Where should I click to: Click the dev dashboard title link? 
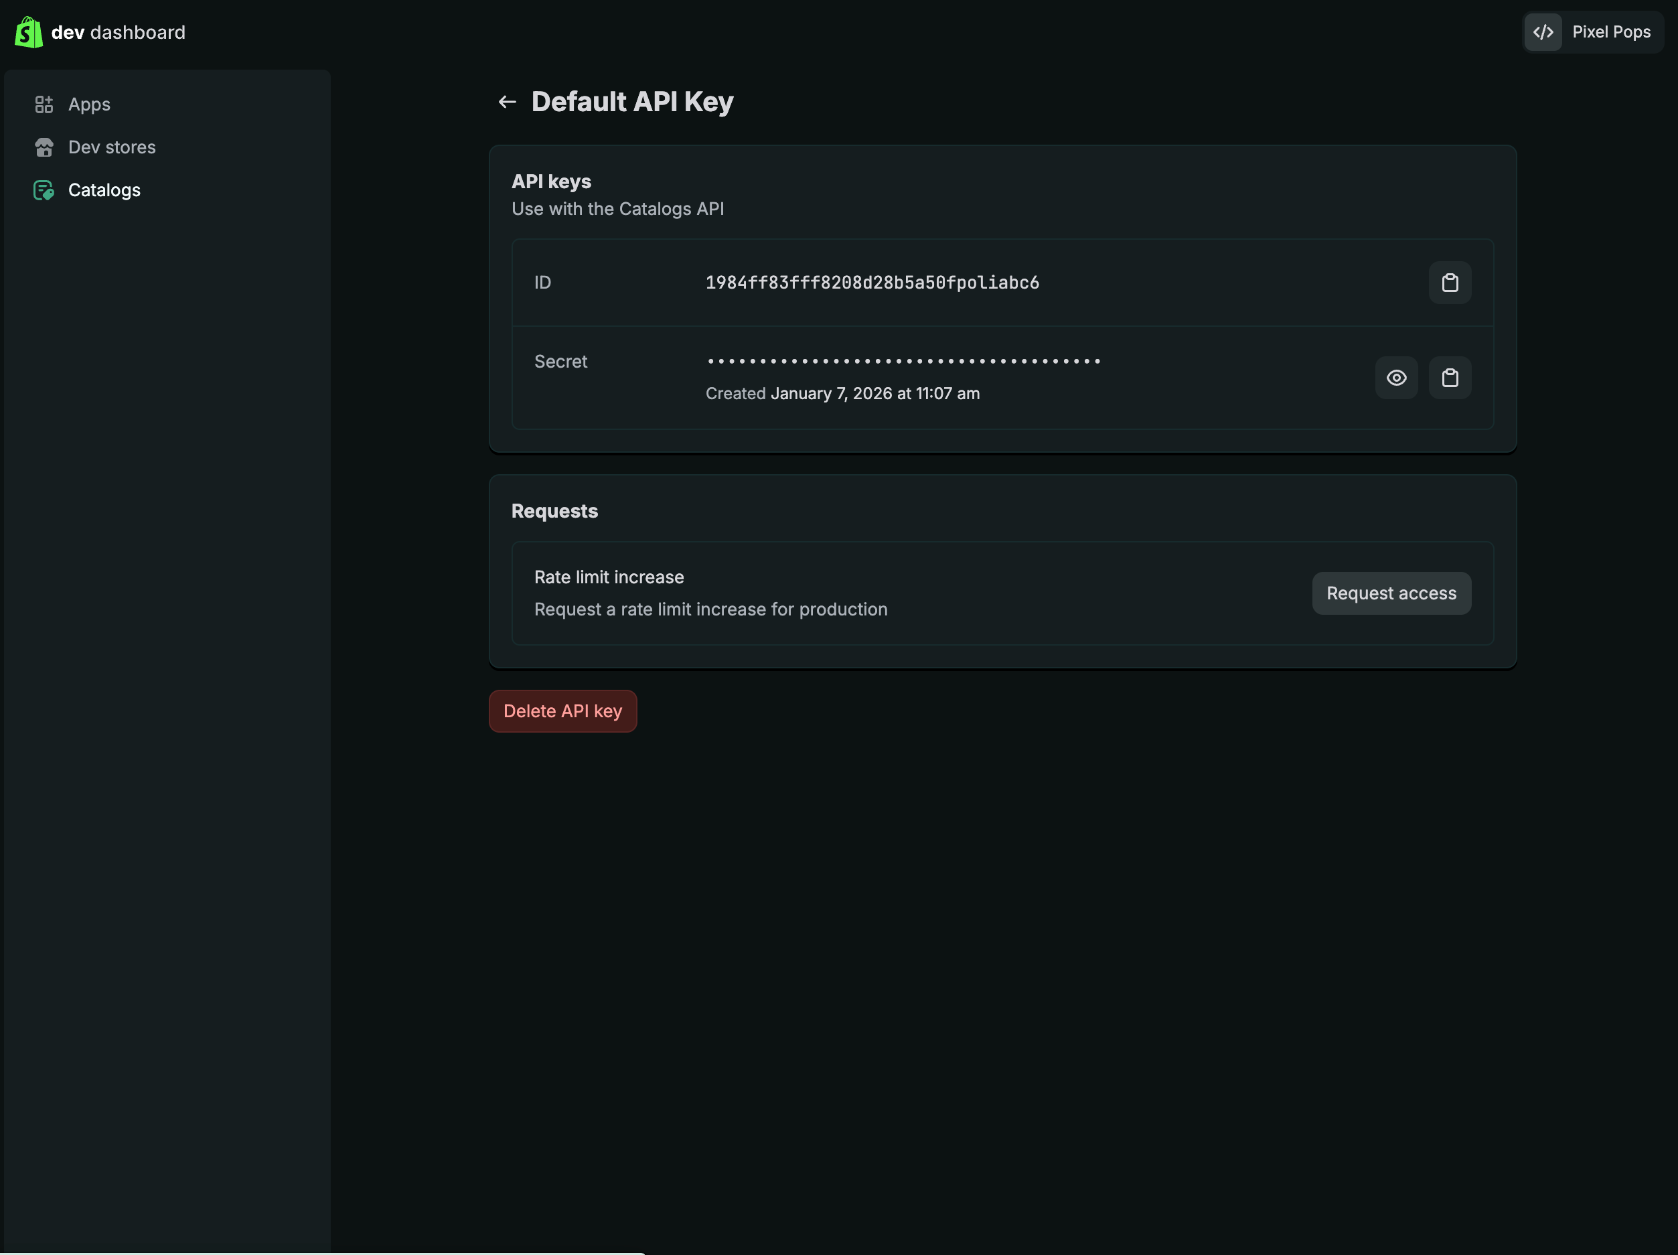coord(119,32)
